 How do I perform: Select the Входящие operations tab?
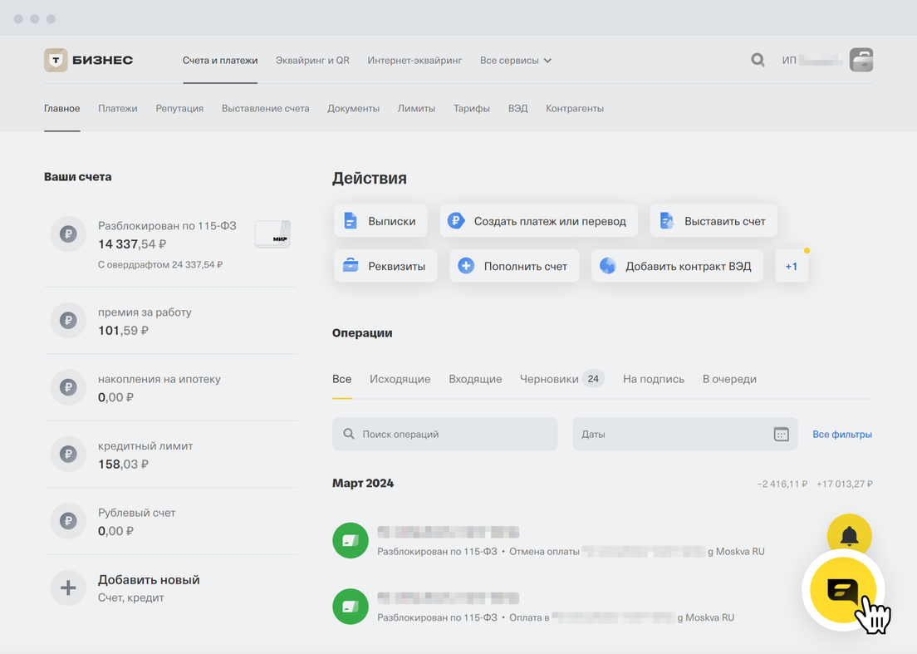coord(475,379)
